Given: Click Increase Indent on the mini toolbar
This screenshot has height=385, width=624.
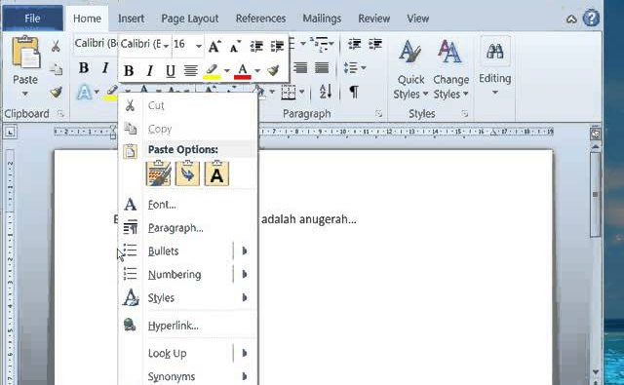Looking at the screenshot, I should [x=277, y=47].
